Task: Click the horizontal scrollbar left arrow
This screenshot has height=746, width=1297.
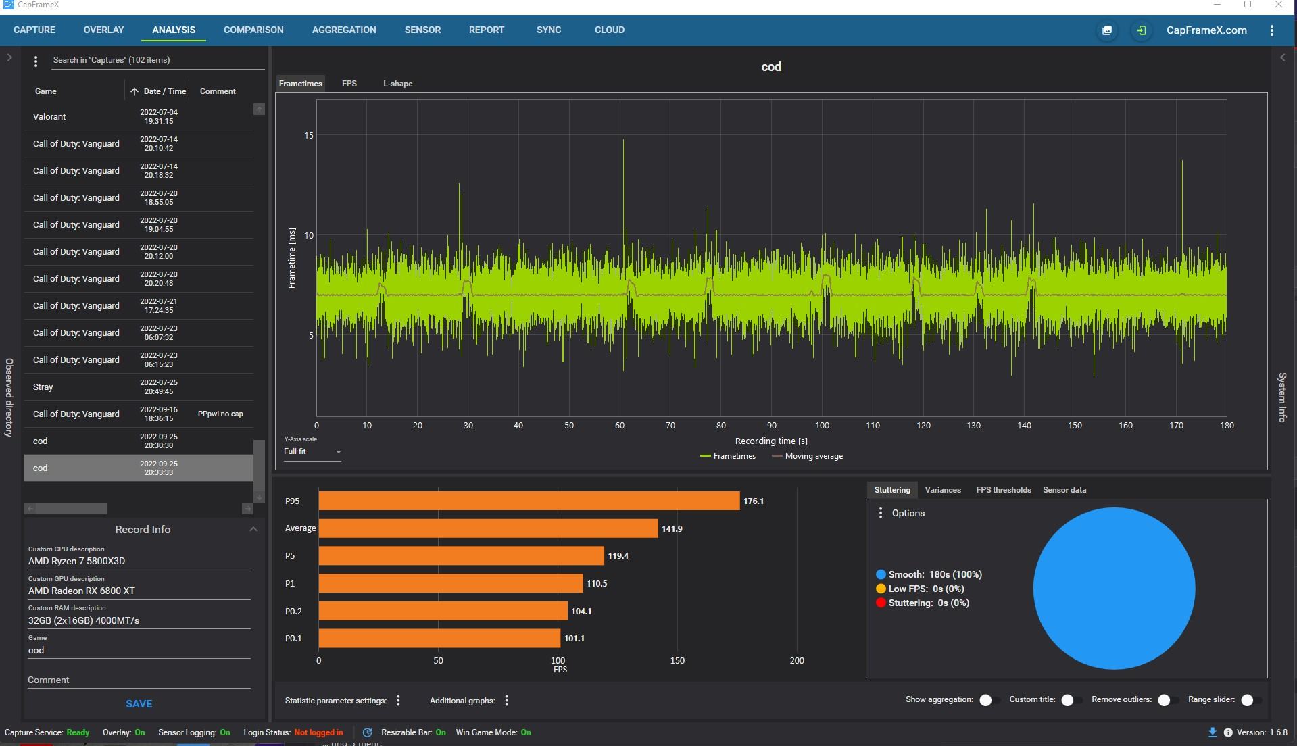Action: (x=30, y=508)
